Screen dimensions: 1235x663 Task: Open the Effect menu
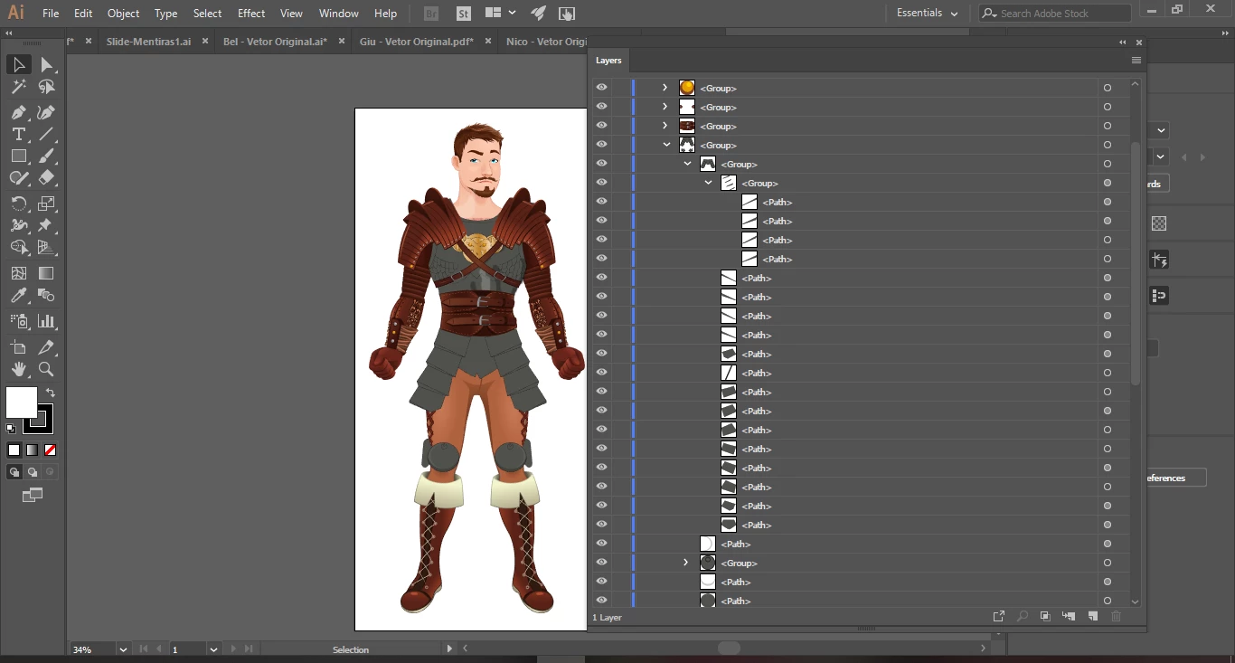pos(251,14)
